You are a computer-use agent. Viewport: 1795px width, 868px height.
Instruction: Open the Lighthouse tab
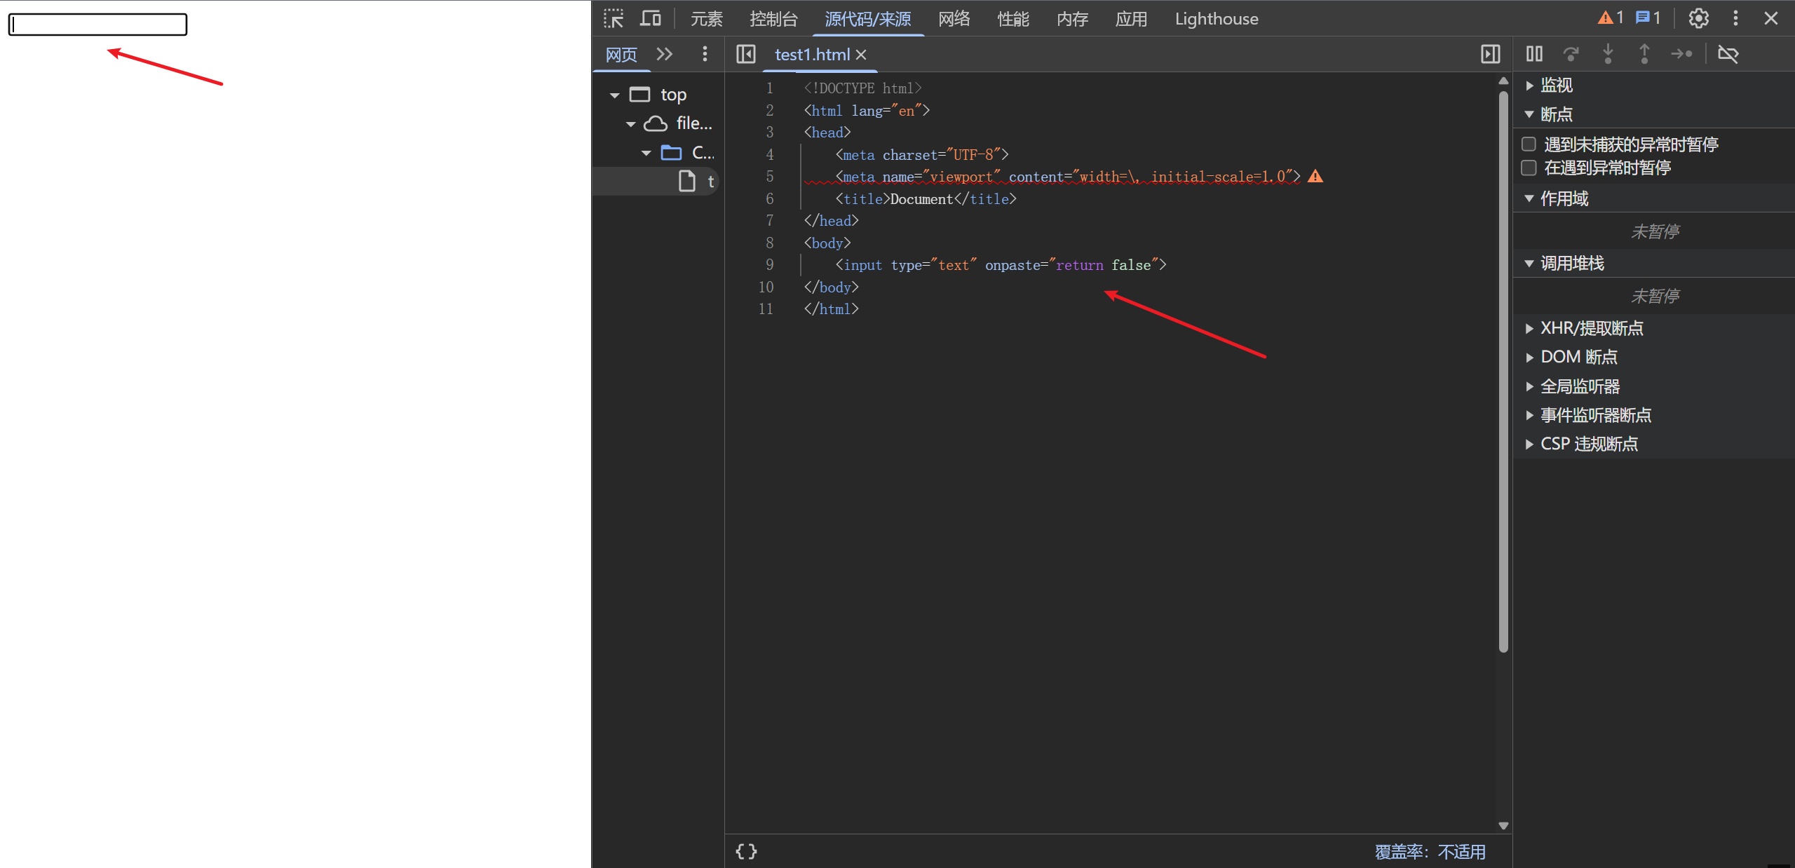[1217, 19]
